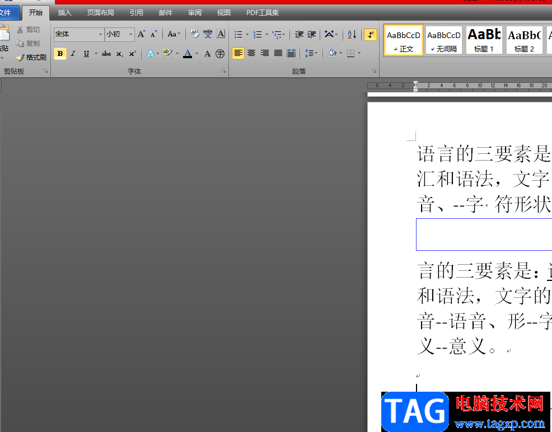Switch to the References (引用) tab
The image size is (552, 432).
coord(136,13)
